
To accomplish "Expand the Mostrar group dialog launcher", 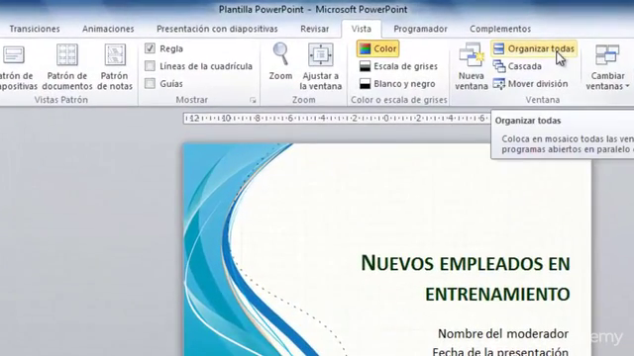I will (x=253, y=100).
